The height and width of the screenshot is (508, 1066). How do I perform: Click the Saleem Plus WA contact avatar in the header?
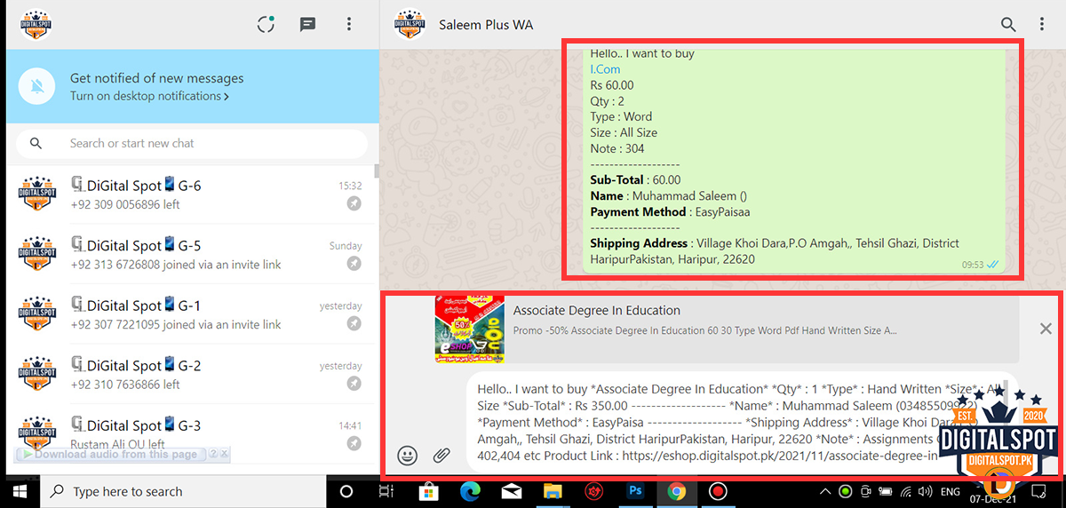click(x=410, y=24)
